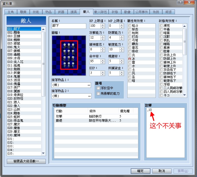The image size is (197, 177).
Task: Increase the 規避率 value
Action: (122, 60)
